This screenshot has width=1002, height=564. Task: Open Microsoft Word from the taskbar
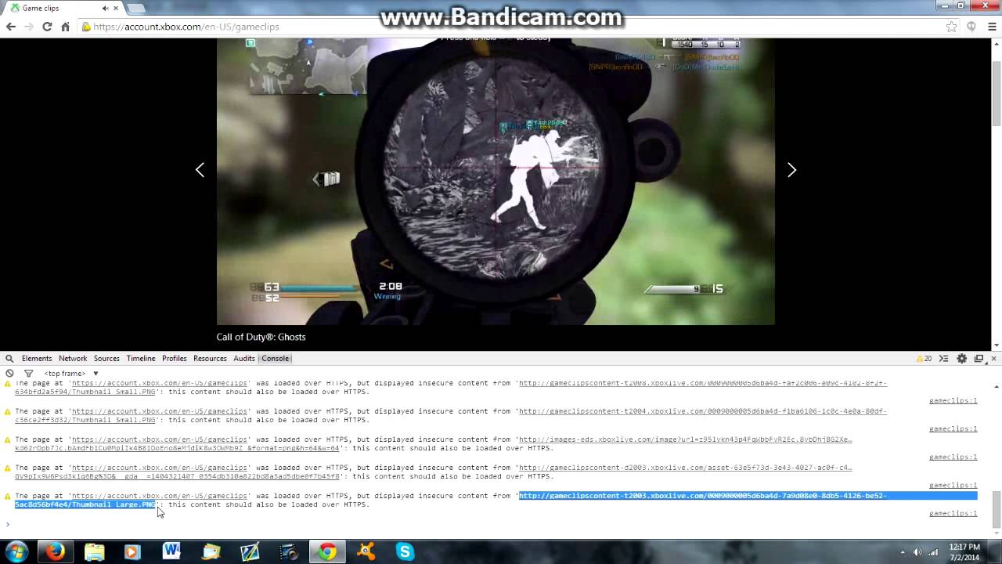[171, 551]
